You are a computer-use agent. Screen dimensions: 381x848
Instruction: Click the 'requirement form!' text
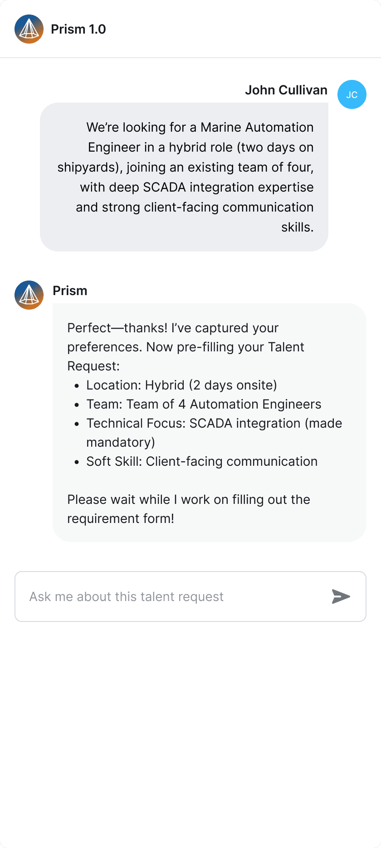(x=121, y=518)
